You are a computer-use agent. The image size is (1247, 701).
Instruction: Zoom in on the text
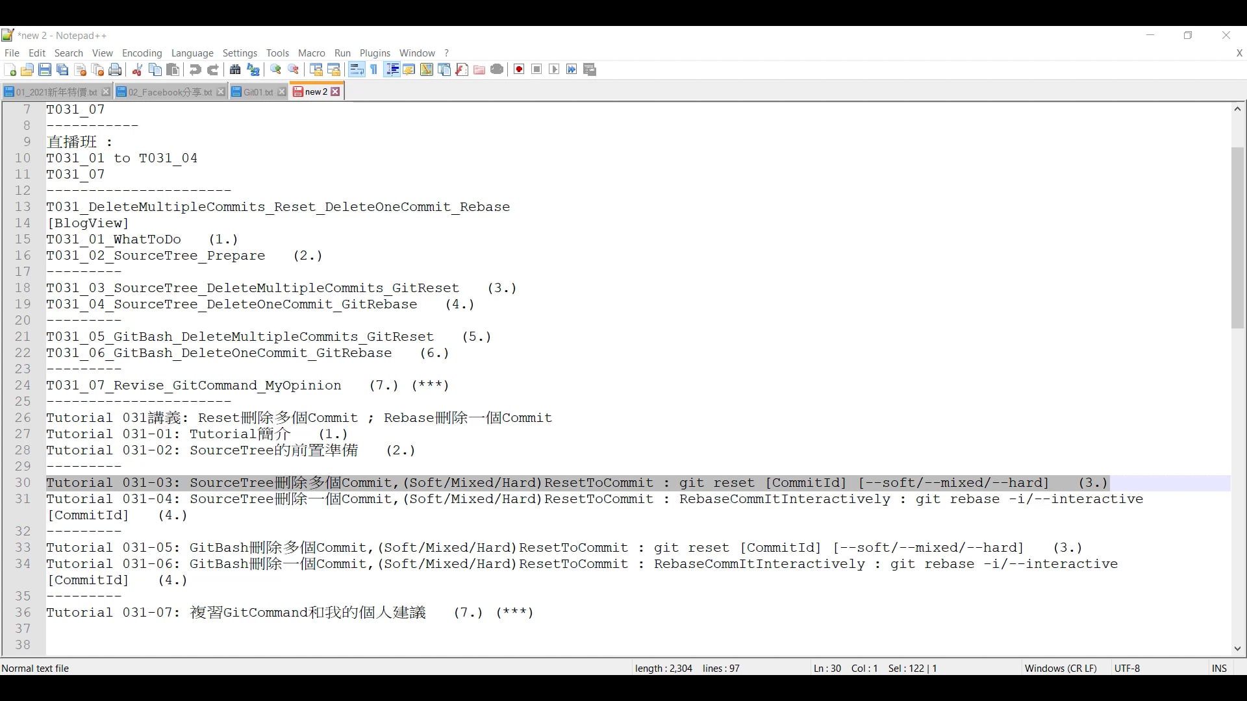275,69
